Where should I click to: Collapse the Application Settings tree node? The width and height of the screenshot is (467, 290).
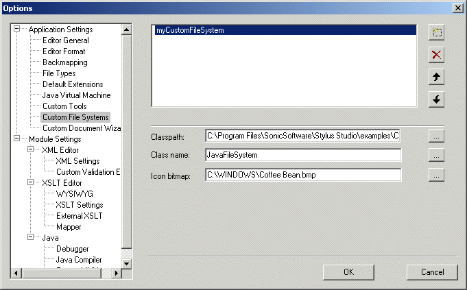pos(17,29)
